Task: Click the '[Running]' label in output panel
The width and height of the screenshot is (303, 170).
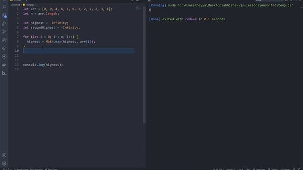Action: click(158, 5)
